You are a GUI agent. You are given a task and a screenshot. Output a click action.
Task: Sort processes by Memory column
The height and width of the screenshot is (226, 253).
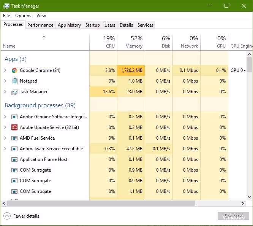point(131,42)
